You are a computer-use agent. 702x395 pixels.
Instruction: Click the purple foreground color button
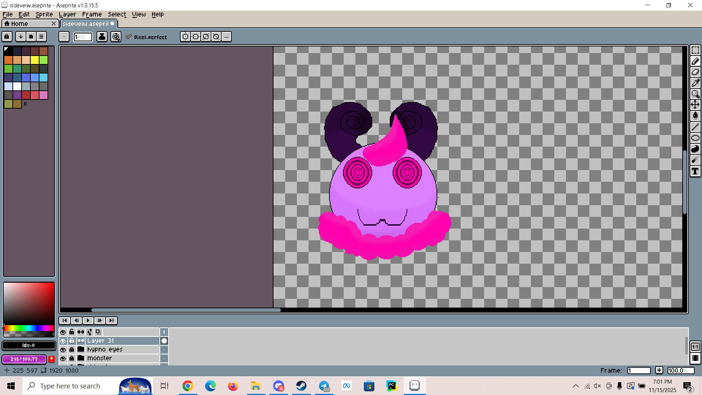24,359
